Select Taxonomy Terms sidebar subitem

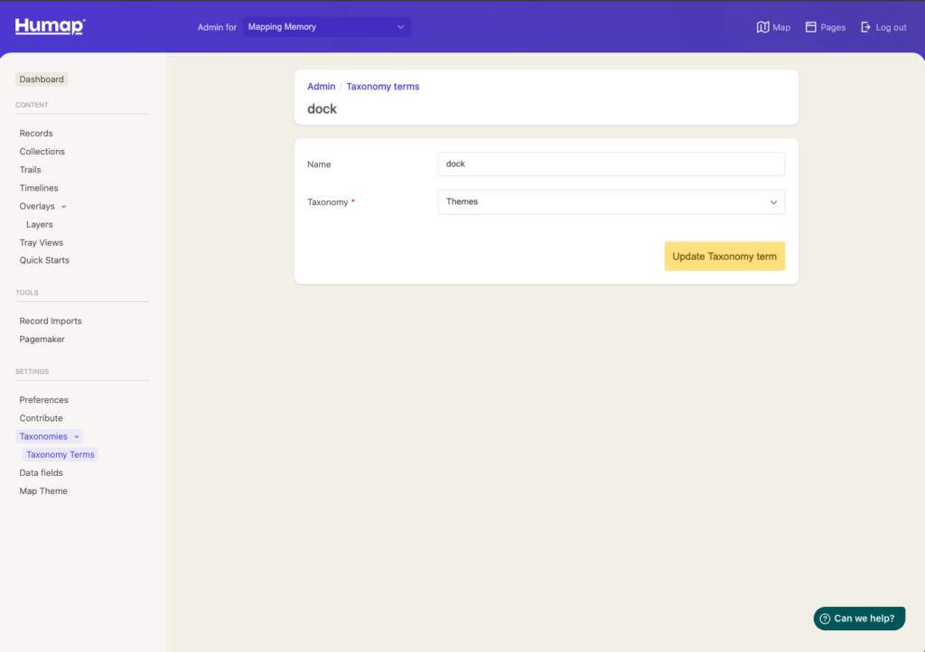click(x=61, y=455)
